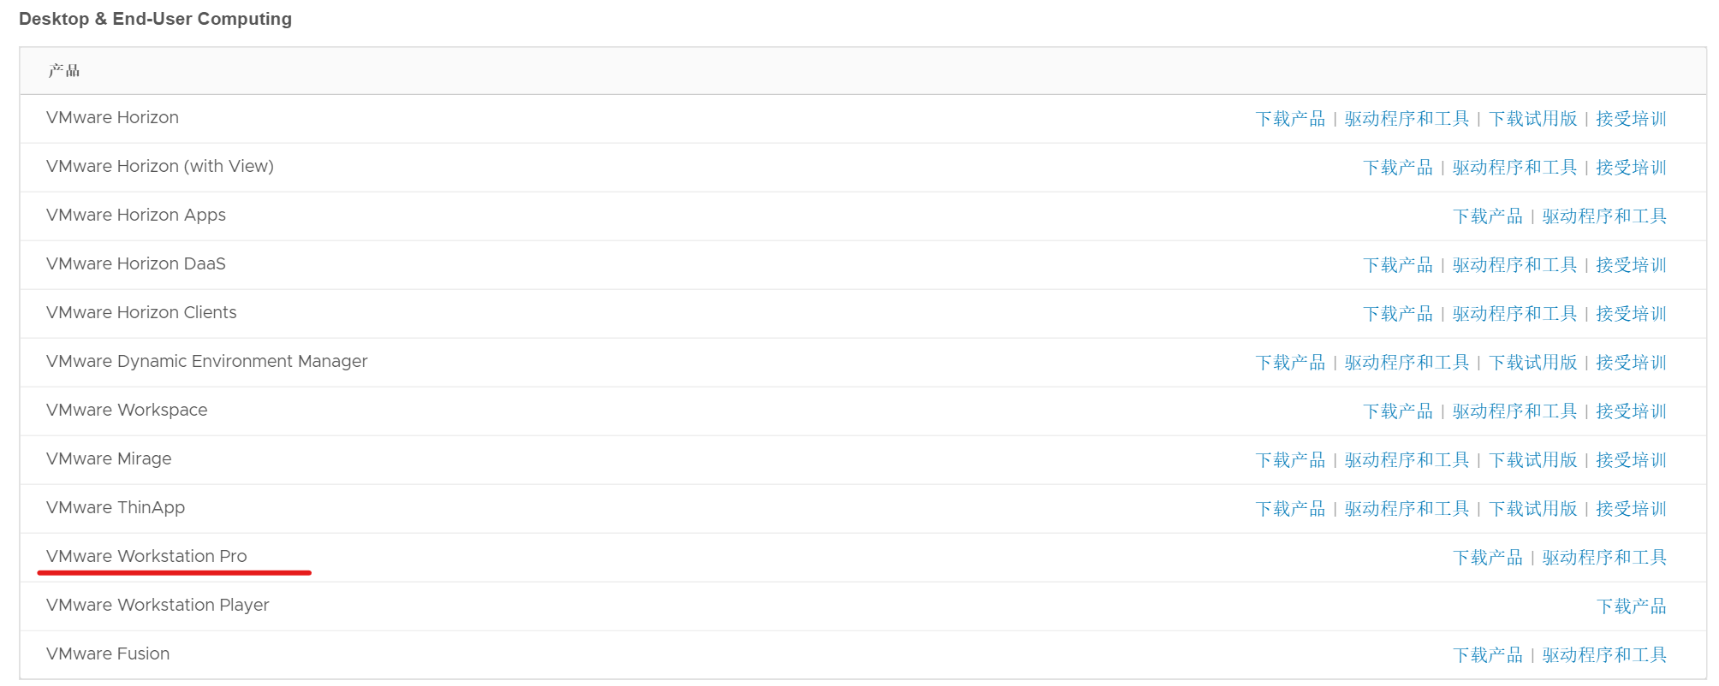Click 下载产品 for VMware Workstation Pro
Screen dimensions: 1719x686
coord(1489,557)
